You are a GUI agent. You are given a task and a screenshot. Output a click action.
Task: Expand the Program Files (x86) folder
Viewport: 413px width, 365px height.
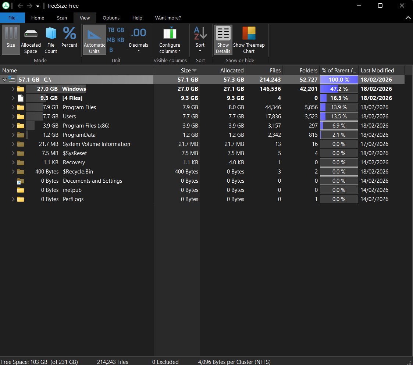13,126
